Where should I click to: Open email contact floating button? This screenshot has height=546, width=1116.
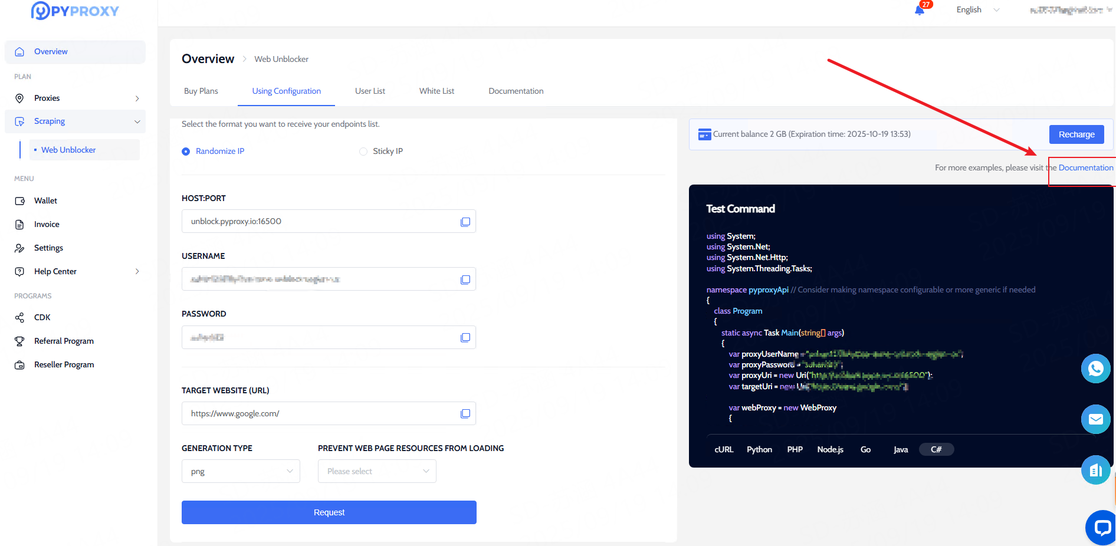pos(1096,419)
